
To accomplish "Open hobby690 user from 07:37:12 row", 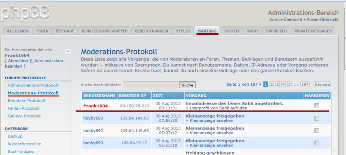I will click(93, 130).
